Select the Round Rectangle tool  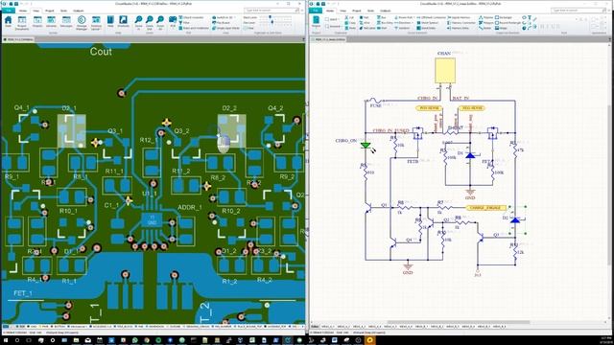[508, 23]
